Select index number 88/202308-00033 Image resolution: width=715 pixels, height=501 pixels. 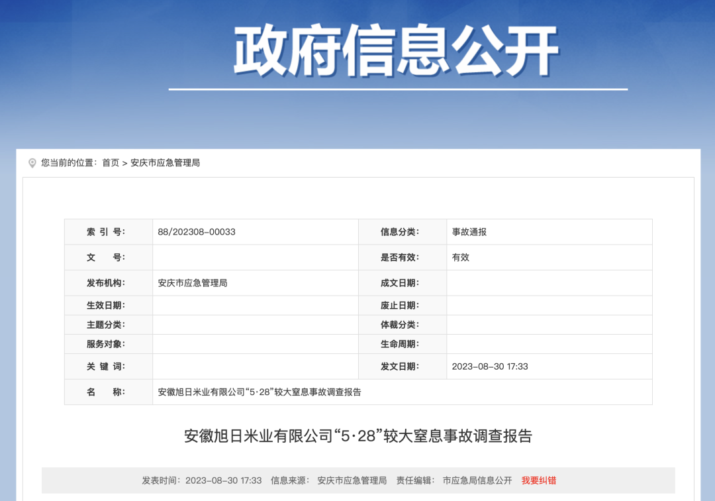point(197,232)
